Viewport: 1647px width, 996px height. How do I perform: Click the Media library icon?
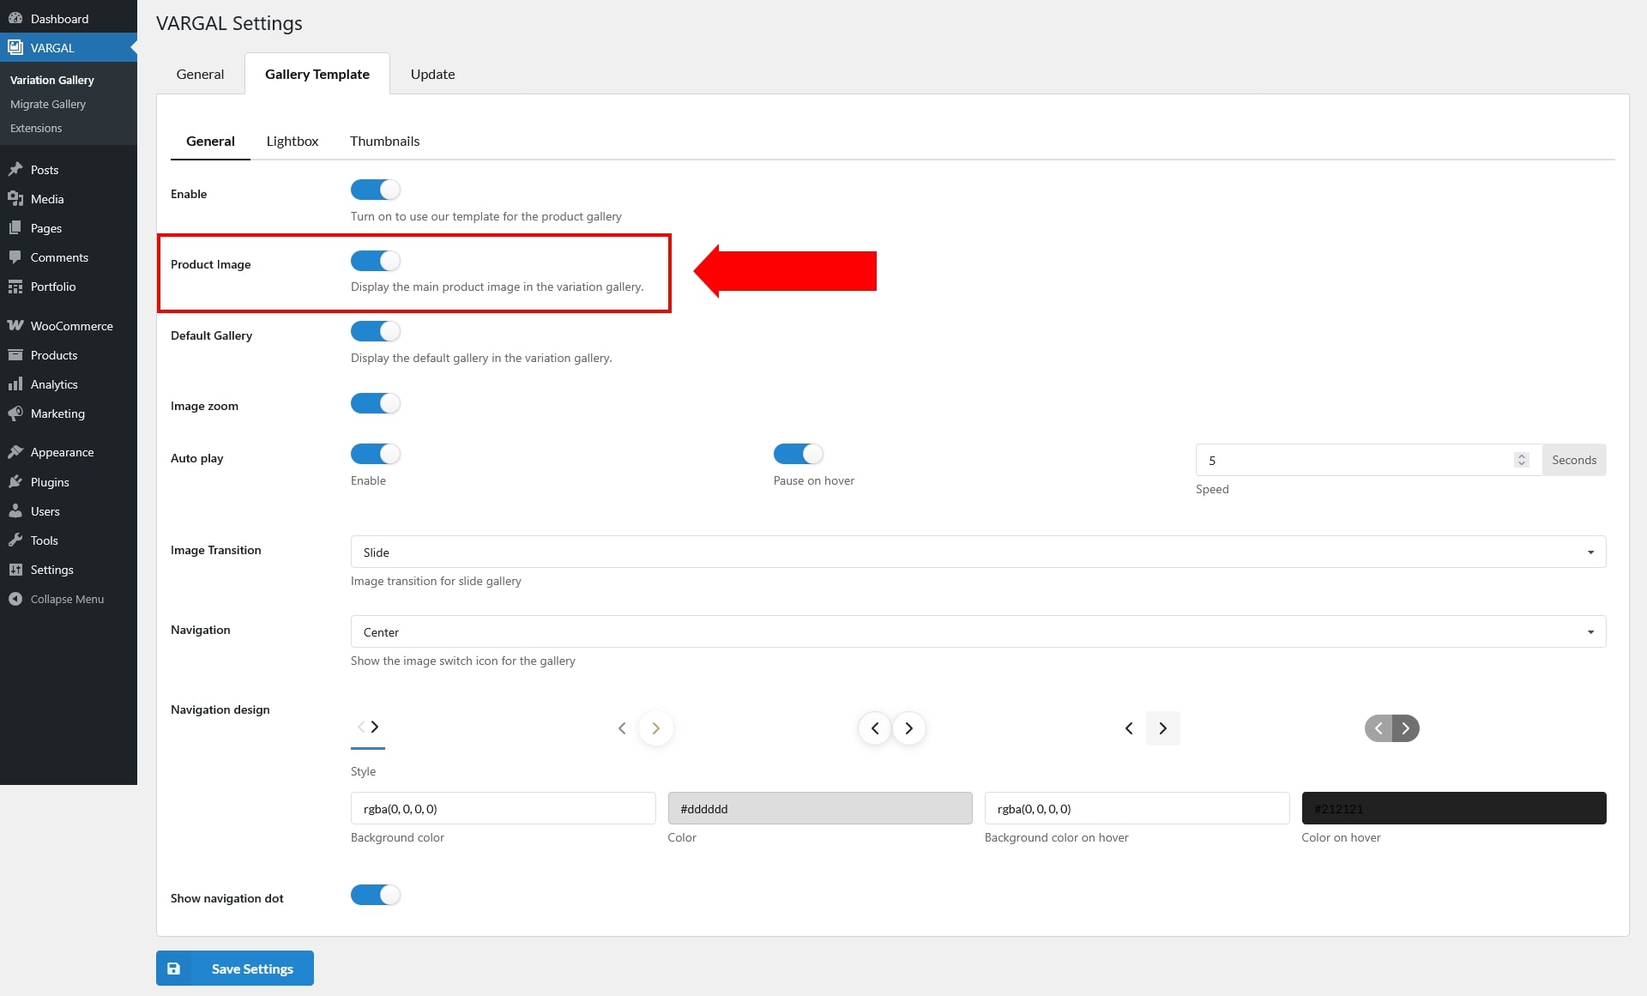15,199
